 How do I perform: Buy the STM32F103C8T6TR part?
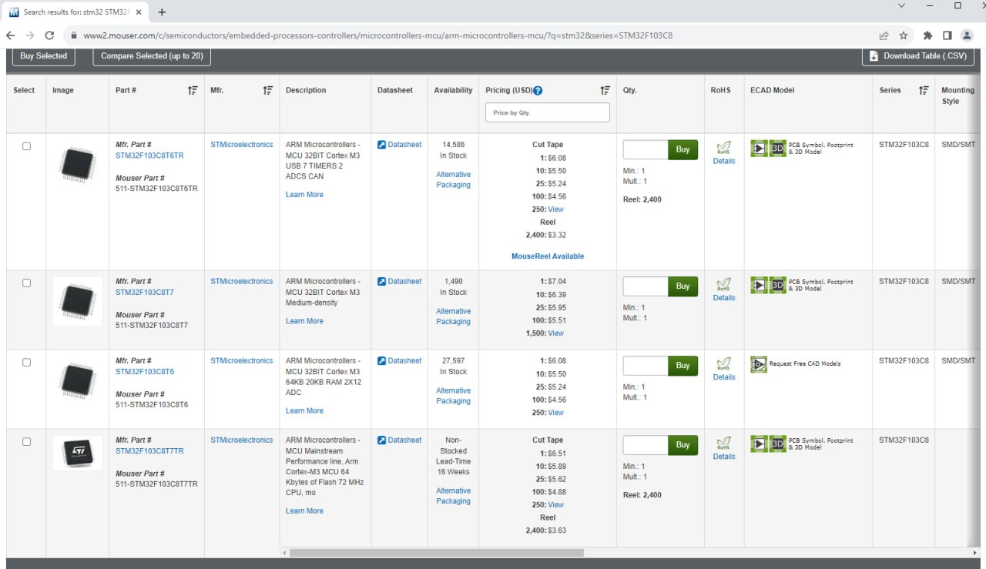pyautogui.click(x=682, y=149)
